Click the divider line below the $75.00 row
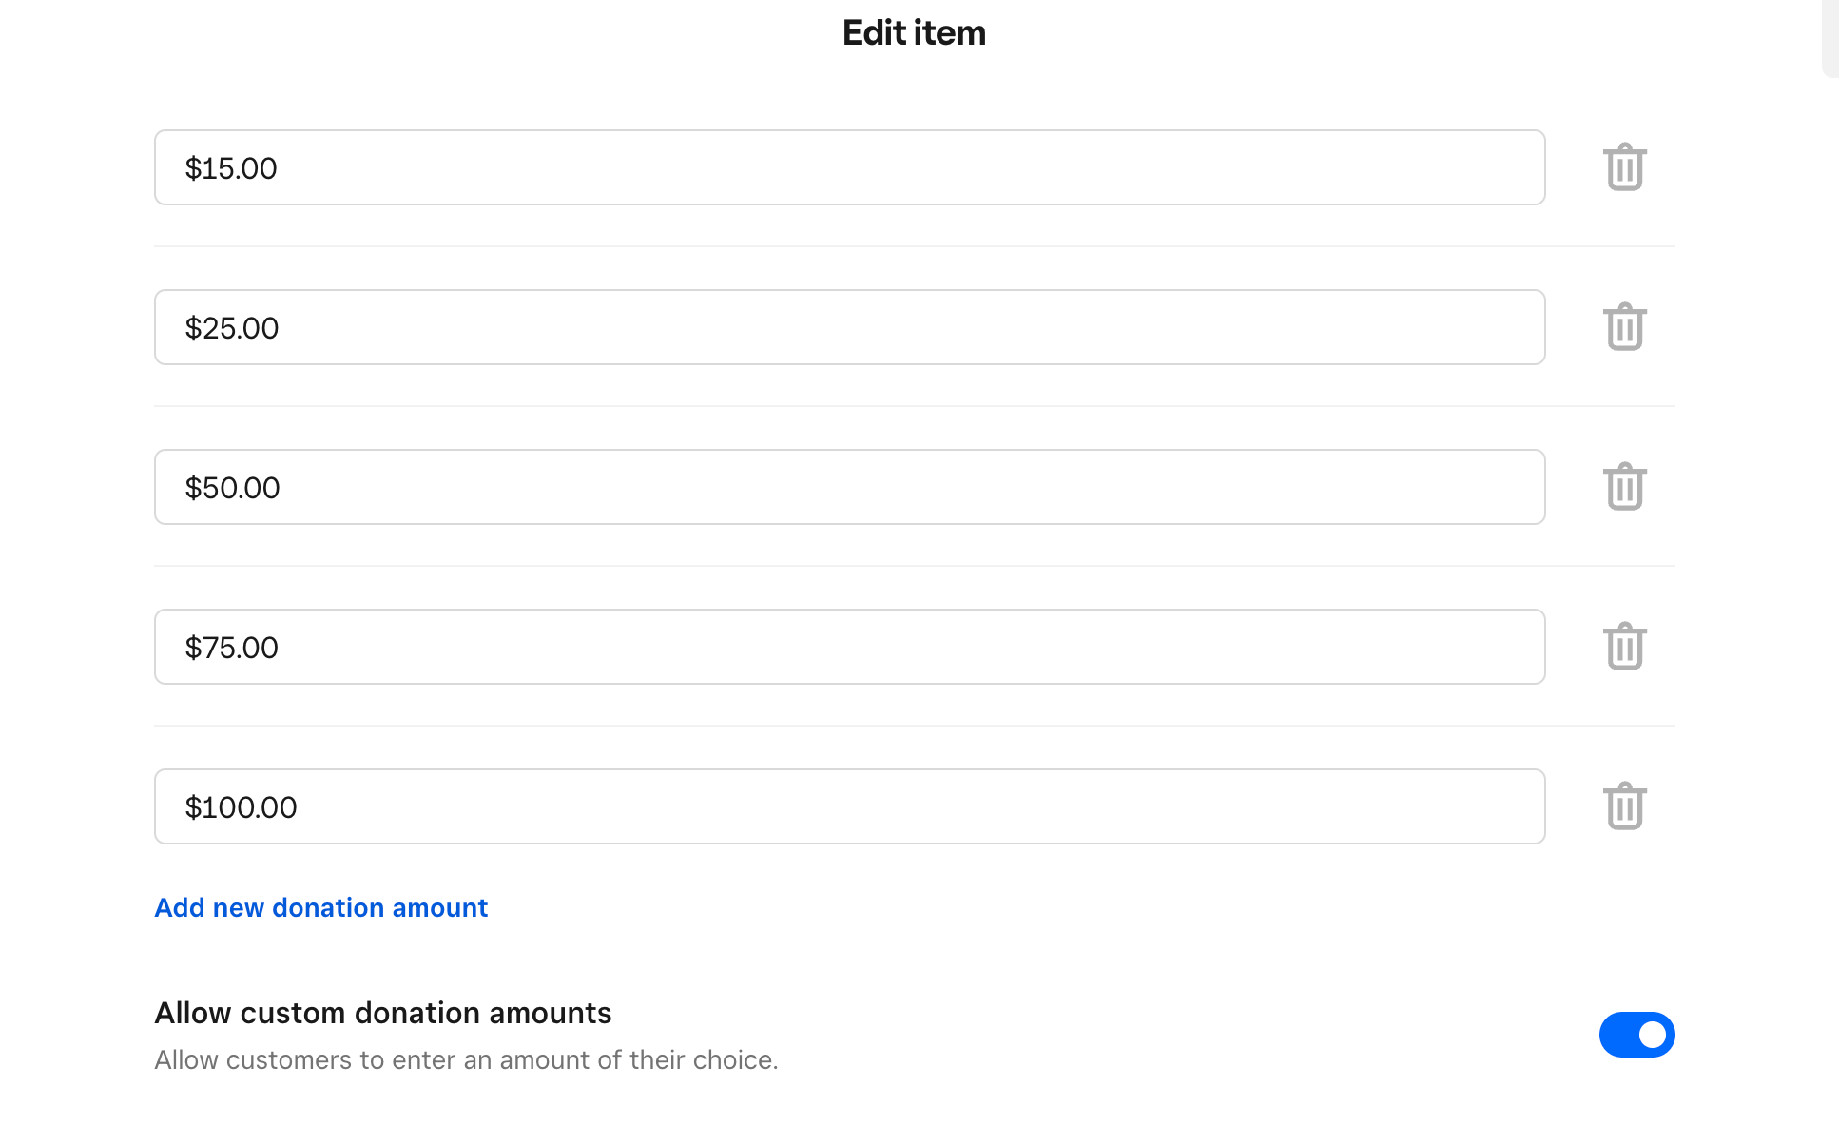 (x=914, y=726)
